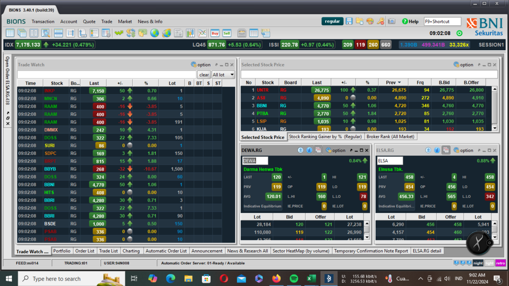Open the color palette theme icon
The width and height of the screenshot is (509, 286).
click(x=370, y=21)
